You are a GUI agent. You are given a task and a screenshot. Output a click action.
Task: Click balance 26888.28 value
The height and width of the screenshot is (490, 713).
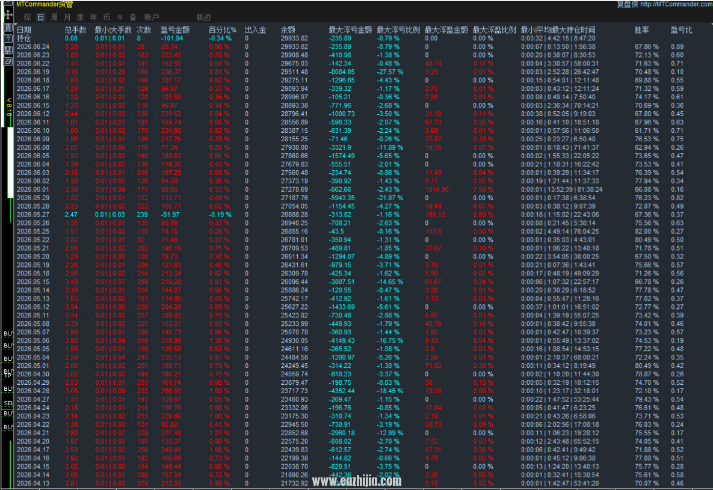(x=294, y=215)
